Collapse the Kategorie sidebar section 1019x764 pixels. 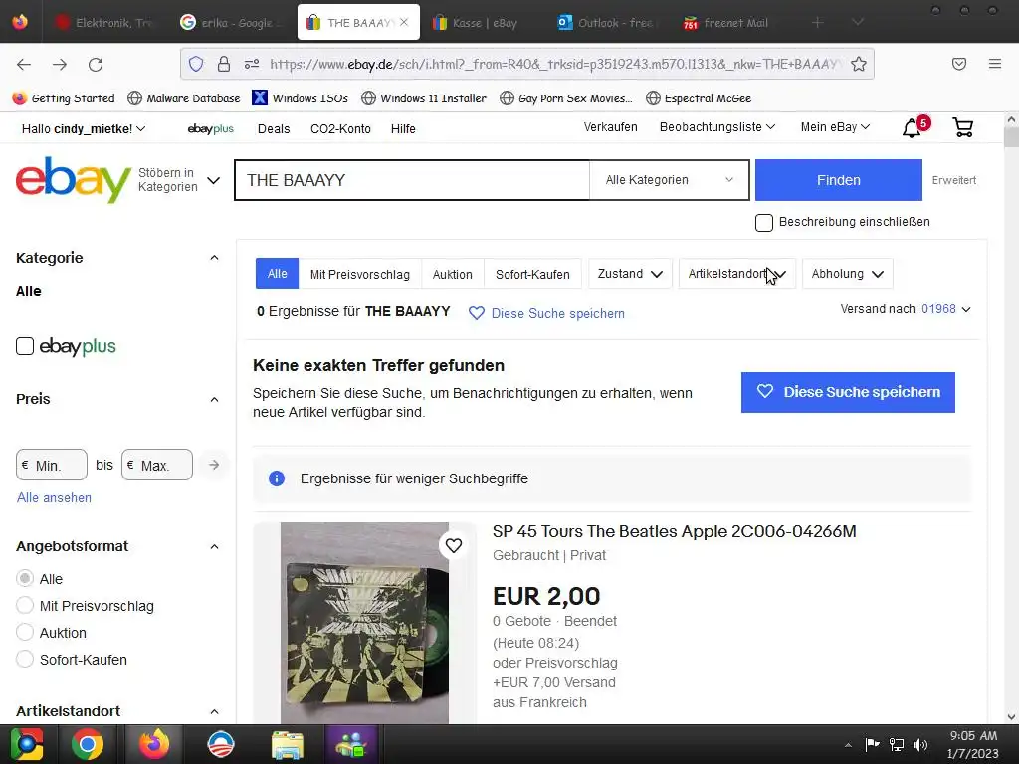[x=214, y=258]
